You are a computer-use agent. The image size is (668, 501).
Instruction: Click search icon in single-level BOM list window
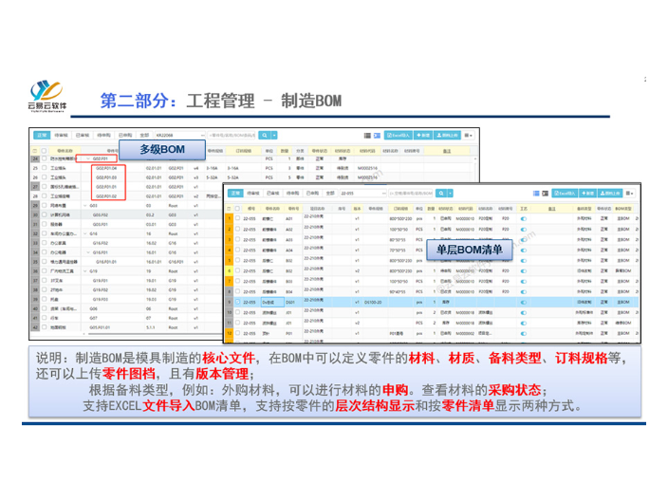pos(441,194)
